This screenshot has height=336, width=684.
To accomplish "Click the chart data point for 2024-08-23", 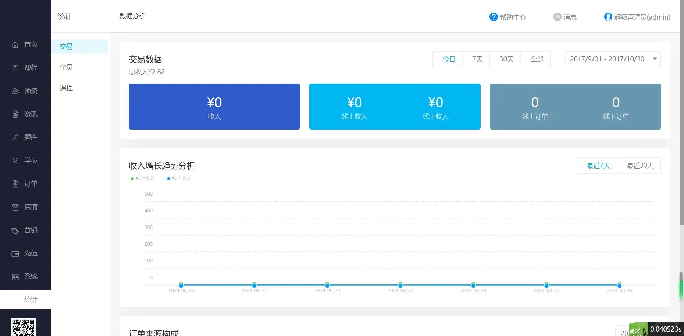I will coord(400,285).
